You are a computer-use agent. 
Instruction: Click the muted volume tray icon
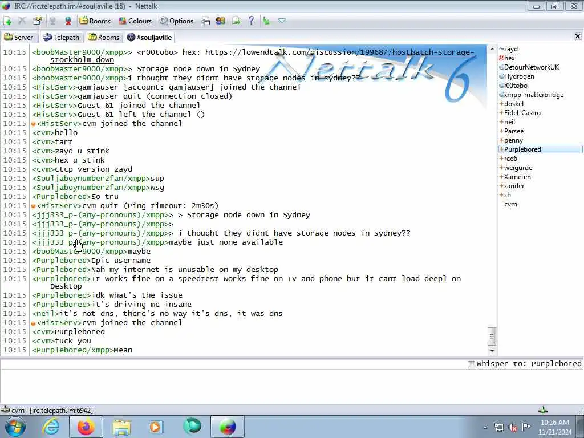coord(513,427)
